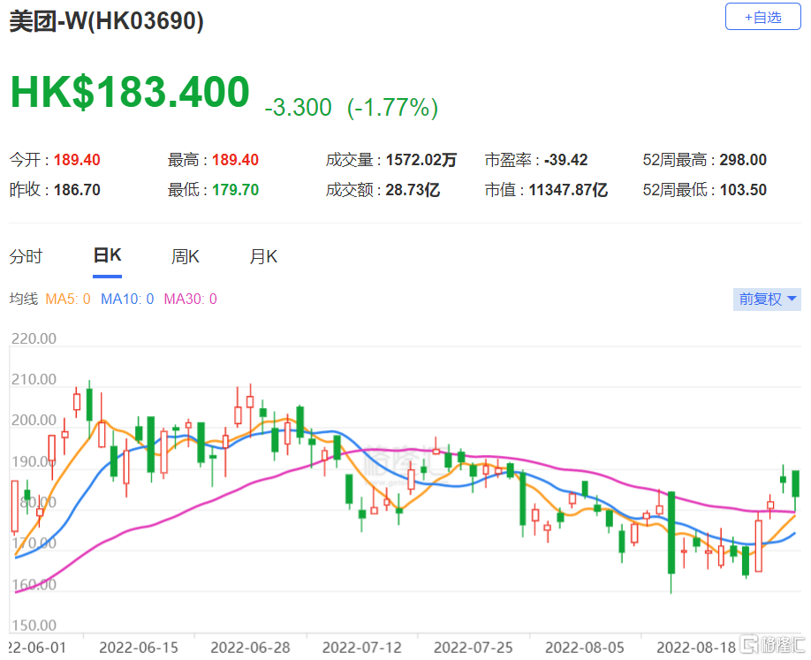Switch to 分时 intraday chart tab
The image size is (811, 660).
26,256
